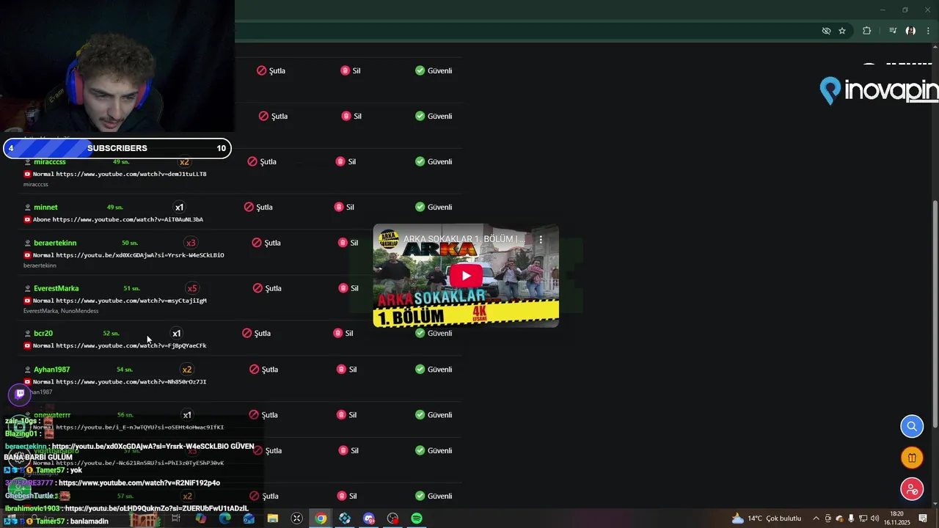Viewport: 939px width, 528px height.
Task: Click the inovapin logo
Action: coord(879,90)
